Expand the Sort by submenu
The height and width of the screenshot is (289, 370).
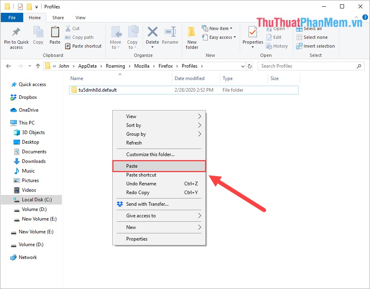[x=133, y=125]
